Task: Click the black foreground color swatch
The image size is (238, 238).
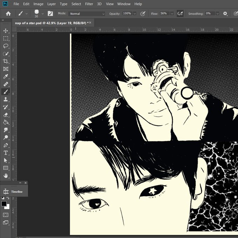Action: click(x=3, y=203)
